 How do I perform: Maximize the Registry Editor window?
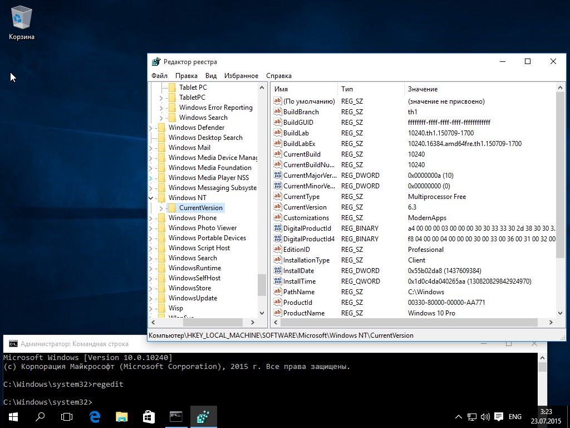[x=528, y=61]
